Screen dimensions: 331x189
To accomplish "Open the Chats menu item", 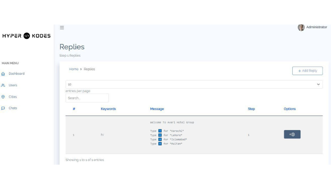I will [13, 108].
